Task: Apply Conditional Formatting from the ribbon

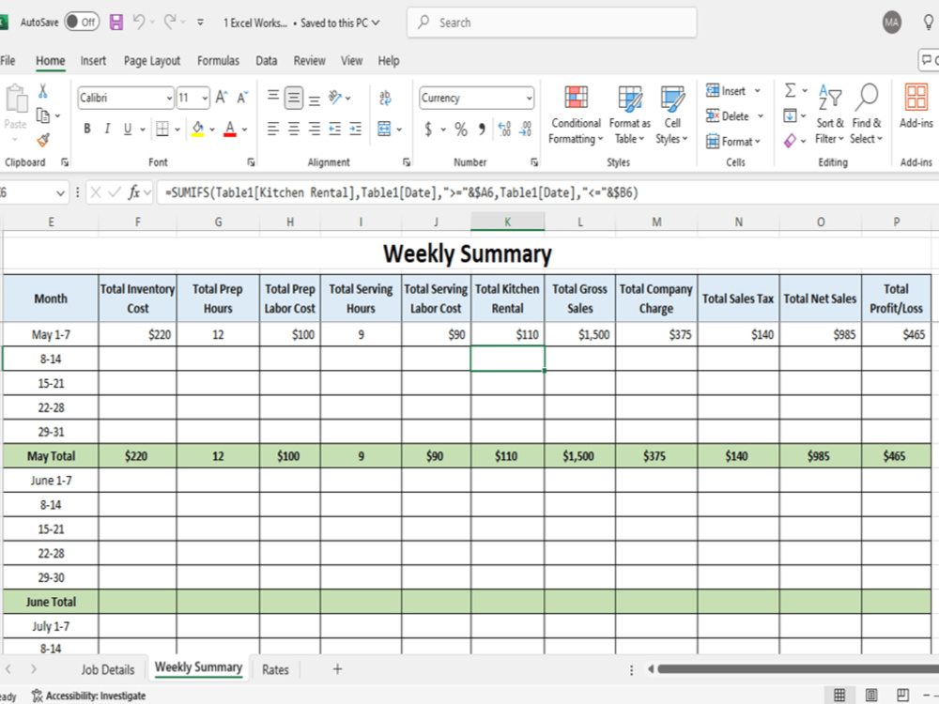Action: pyautogui.click(x=575, y=113)
